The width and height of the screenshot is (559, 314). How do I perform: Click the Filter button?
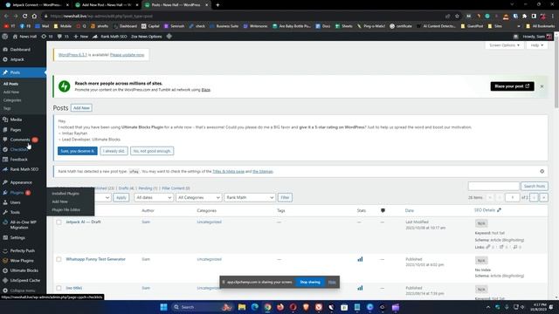tap(285, 198)
